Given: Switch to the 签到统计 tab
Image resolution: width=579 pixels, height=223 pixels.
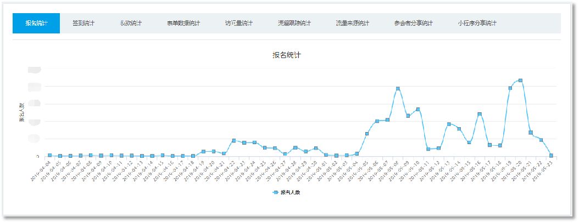Looking at the screenshot, I should click(83, 23).
